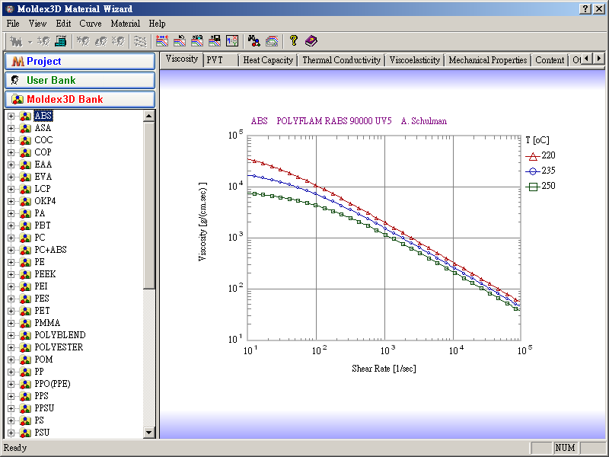
Task: Click the 250 legend entry
Action: (x=540, y=186)
